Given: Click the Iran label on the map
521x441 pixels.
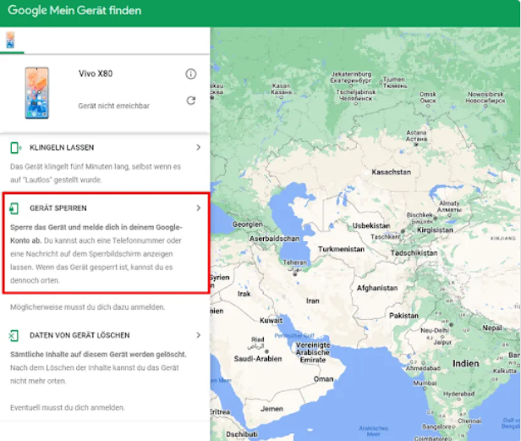Looking at the screenshot, I should (x=313, y=300).
